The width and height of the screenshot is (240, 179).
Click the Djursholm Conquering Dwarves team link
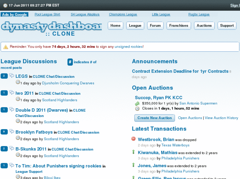click(x=68, y=83)
